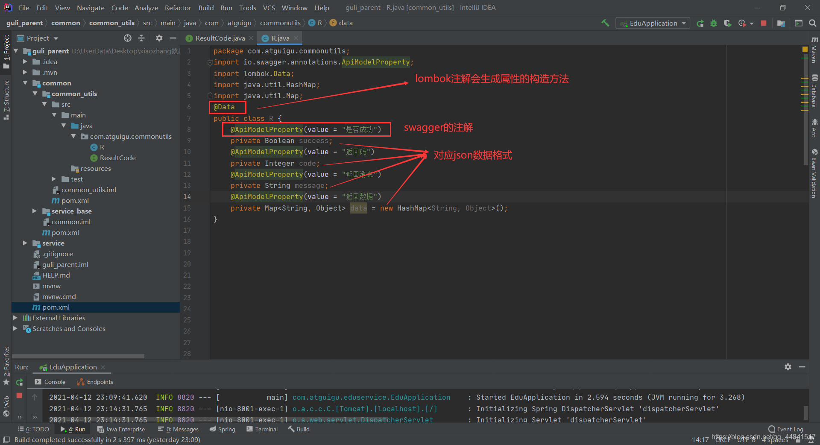Screen dimensions: 820x445
Task: Toggle the 1: Project tool window stripe
Action: tap(6, 51)
